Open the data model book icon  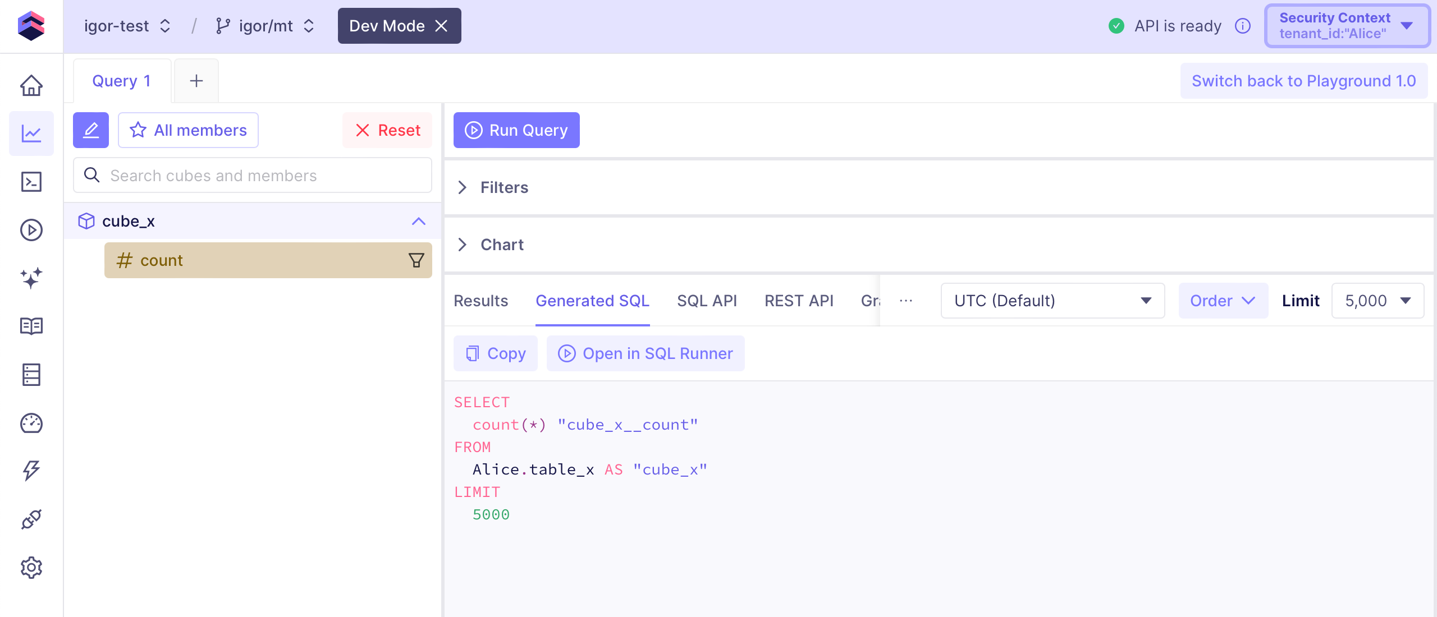click(x=31, y=326)
